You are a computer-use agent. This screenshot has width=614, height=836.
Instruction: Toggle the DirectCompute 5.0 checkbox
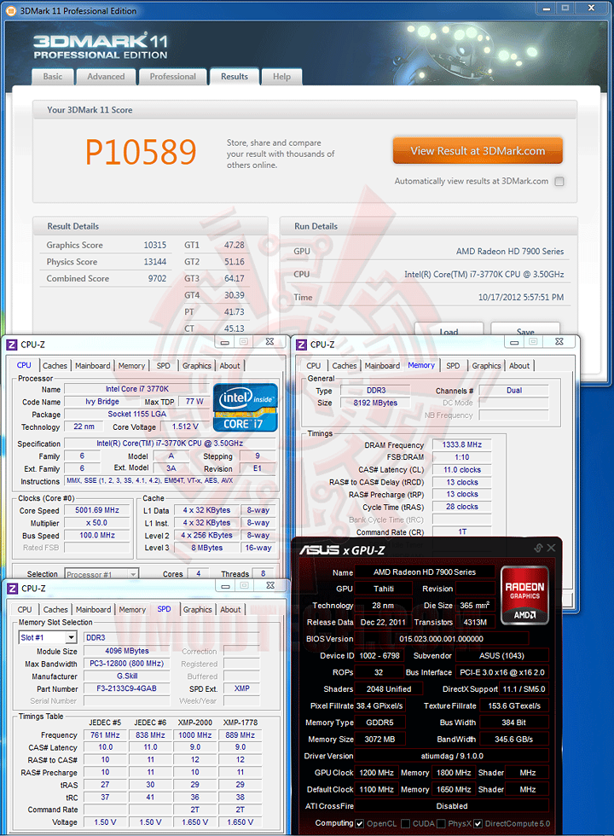coord(478,824)
